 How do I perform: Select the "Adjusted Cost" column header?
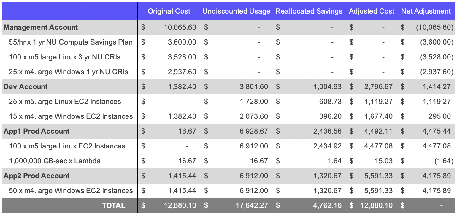tap(372, 12)
